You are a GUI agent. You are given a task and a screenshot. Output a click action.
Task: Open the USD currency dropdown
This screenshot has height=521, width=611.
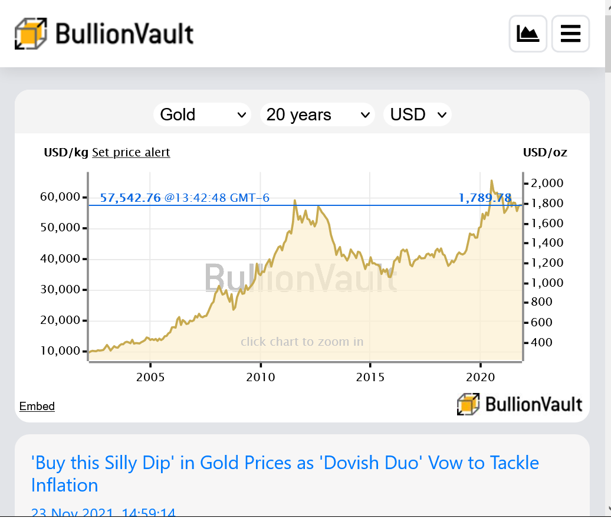[418, 114]
